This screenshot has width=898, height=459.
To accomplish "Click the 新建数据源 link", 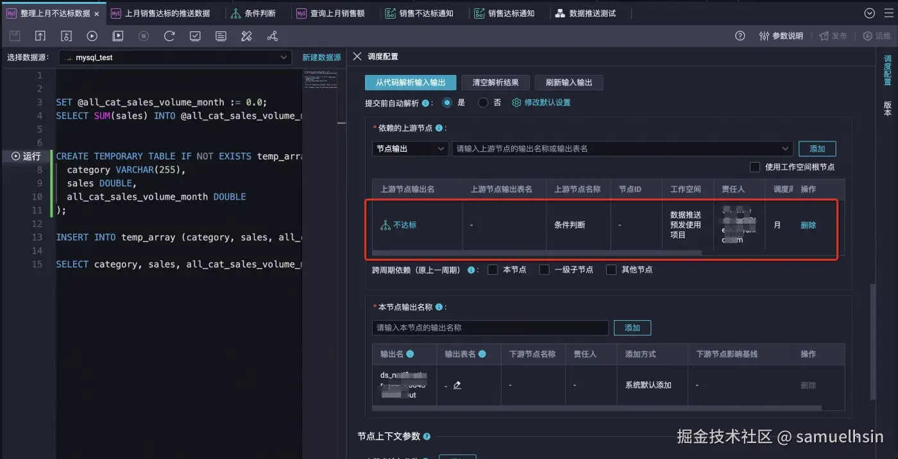I will pyautogui.click(x=321, y=58).
